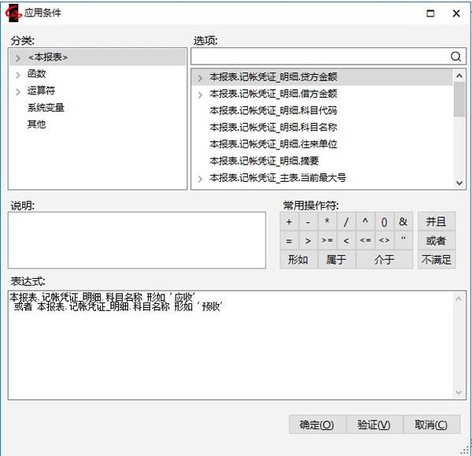Click inside the 选项 search input field
The width and height of the screenshot is (472, 456).
click(319, 57)
